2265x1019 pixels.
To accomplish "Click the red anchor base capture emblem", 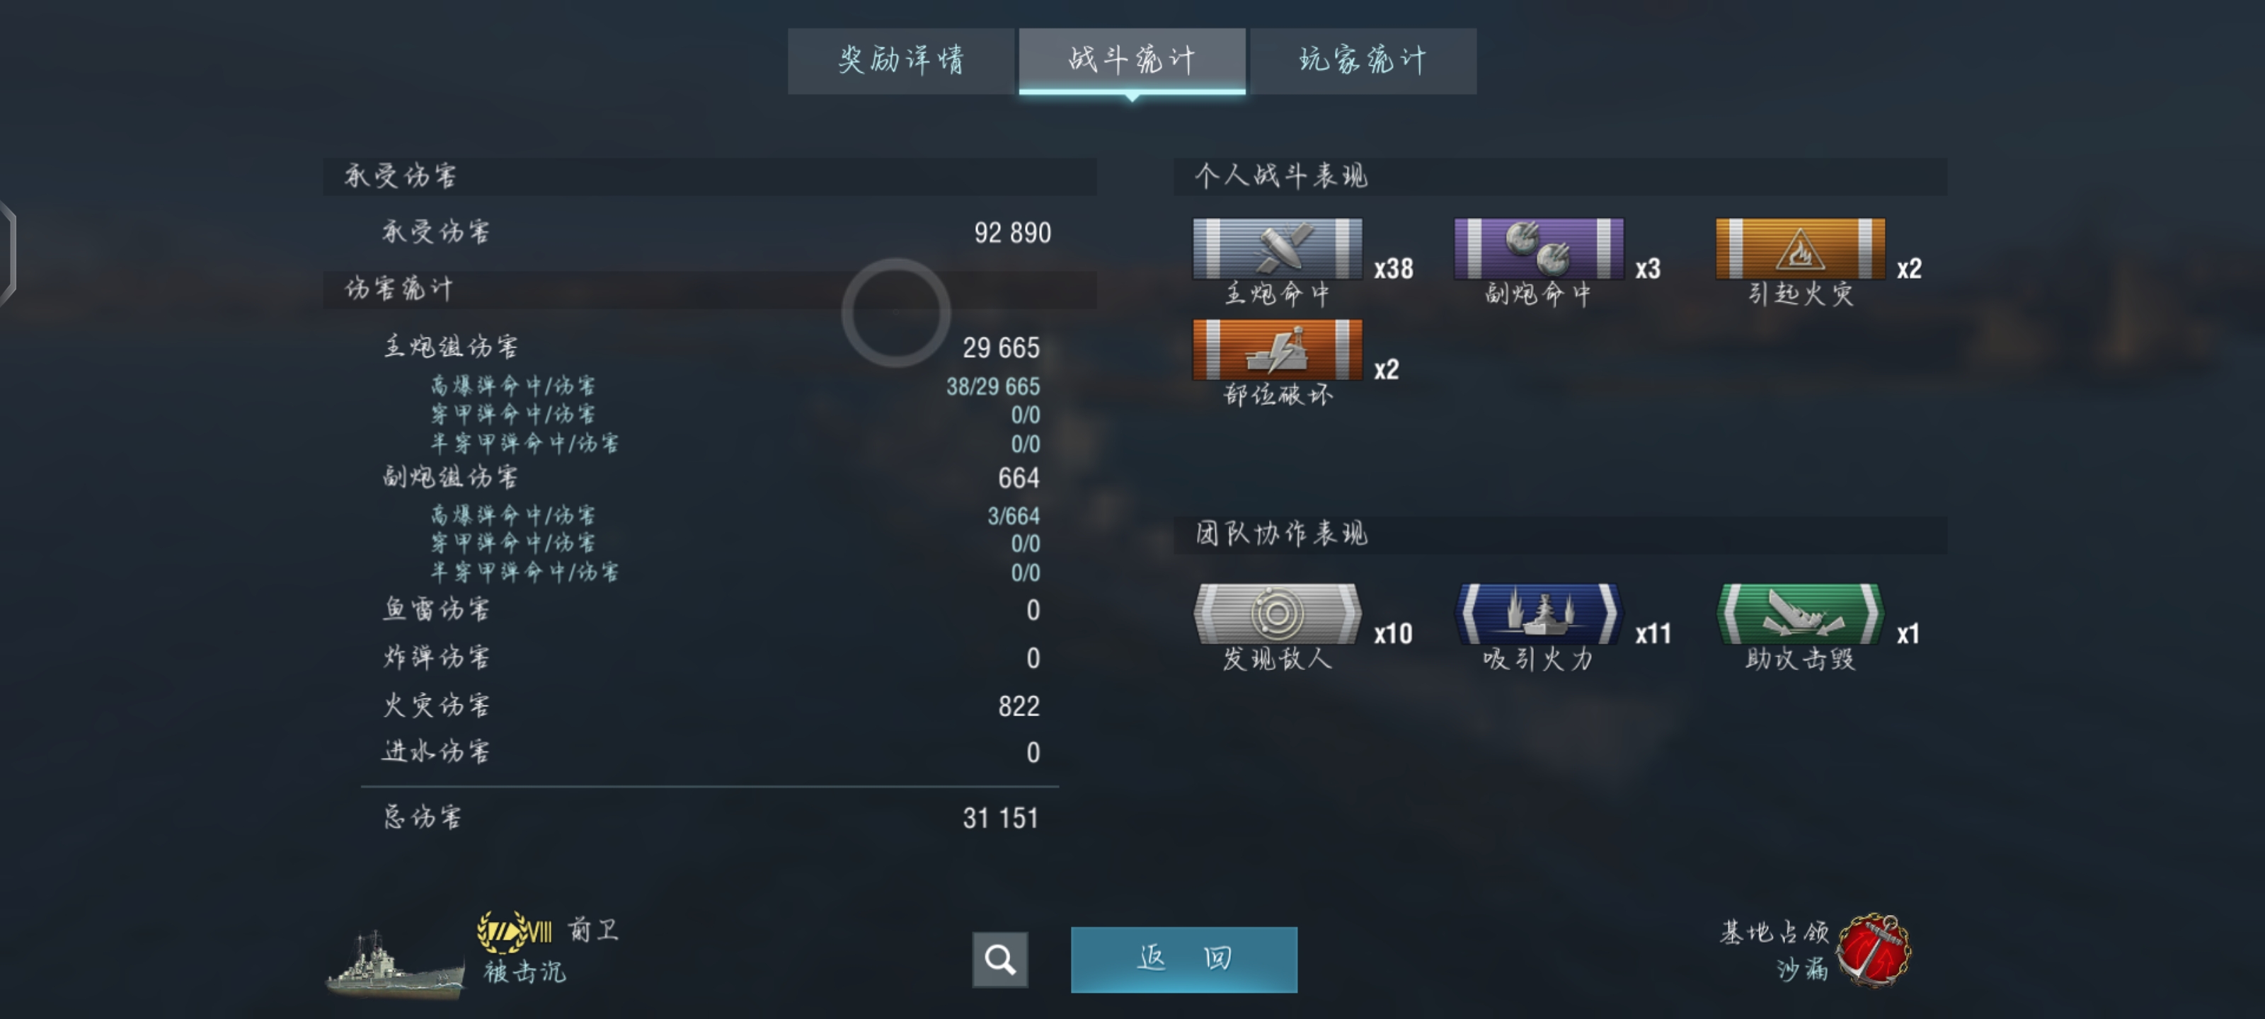I will (x=1874, y=950).
